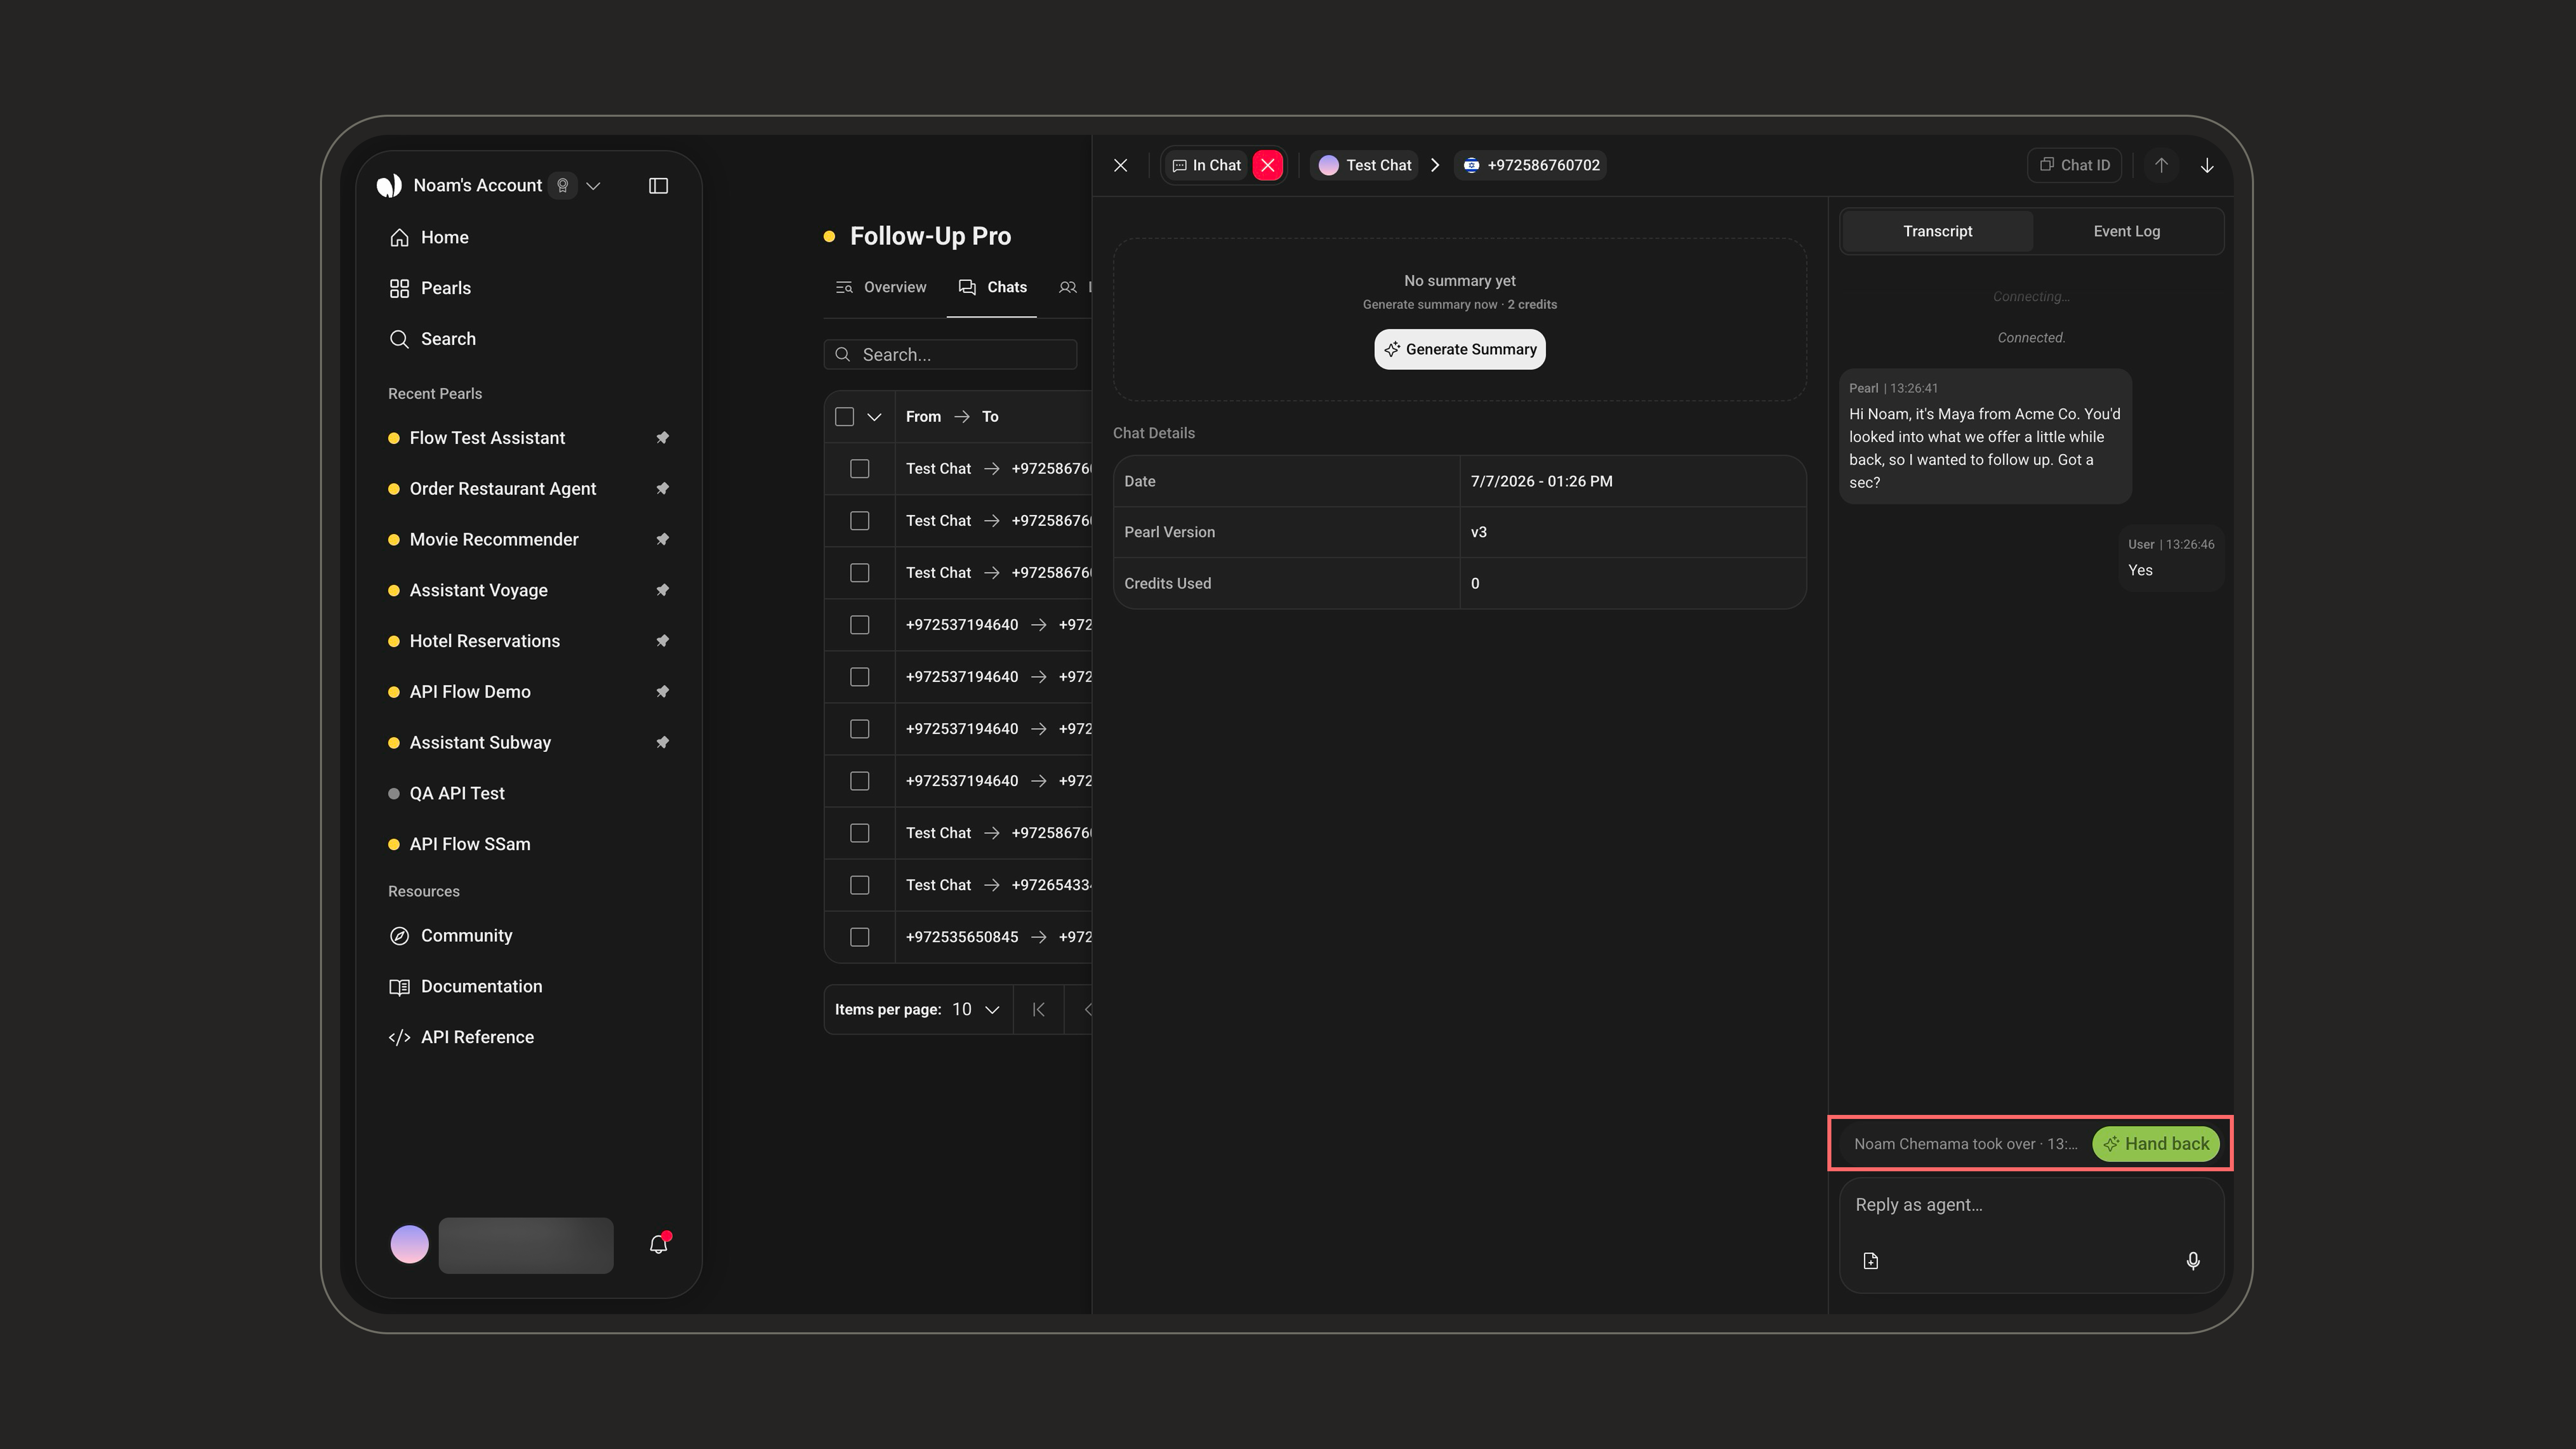Image resolution: width=2576 pixels, height=1449 pixels.
Task: End the In Chat session red X
Action: (x=1268, y=166)
